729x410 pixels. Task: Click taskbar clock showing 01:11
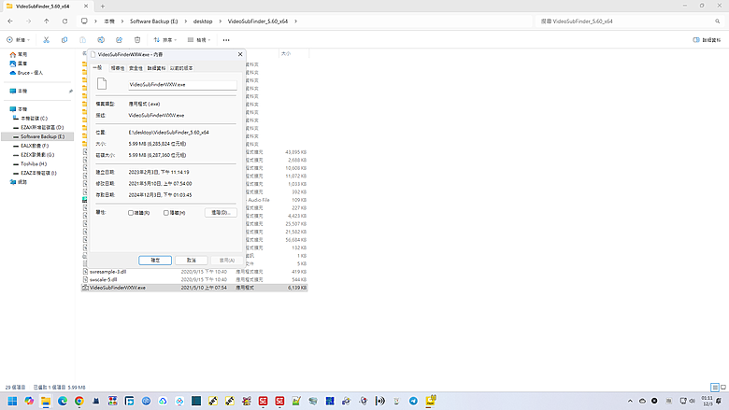coord(708,401)
